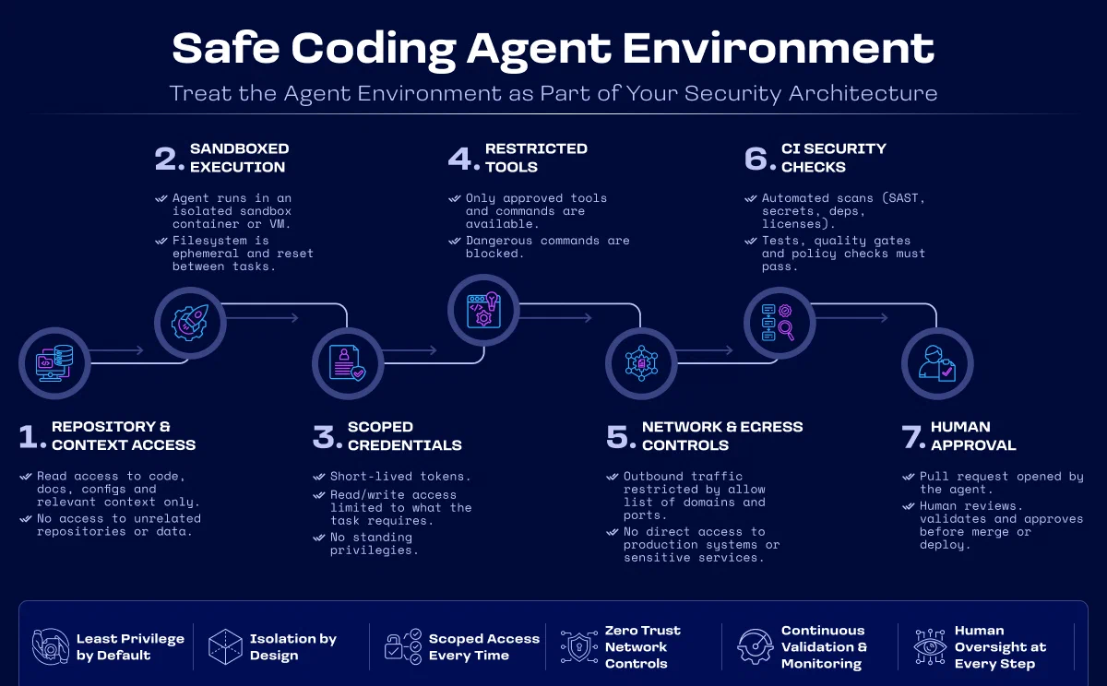The height and width of the screenshot is (686, 1107).
Task: Select the "Restricted Tools" heading
Action: pos(536,158)
